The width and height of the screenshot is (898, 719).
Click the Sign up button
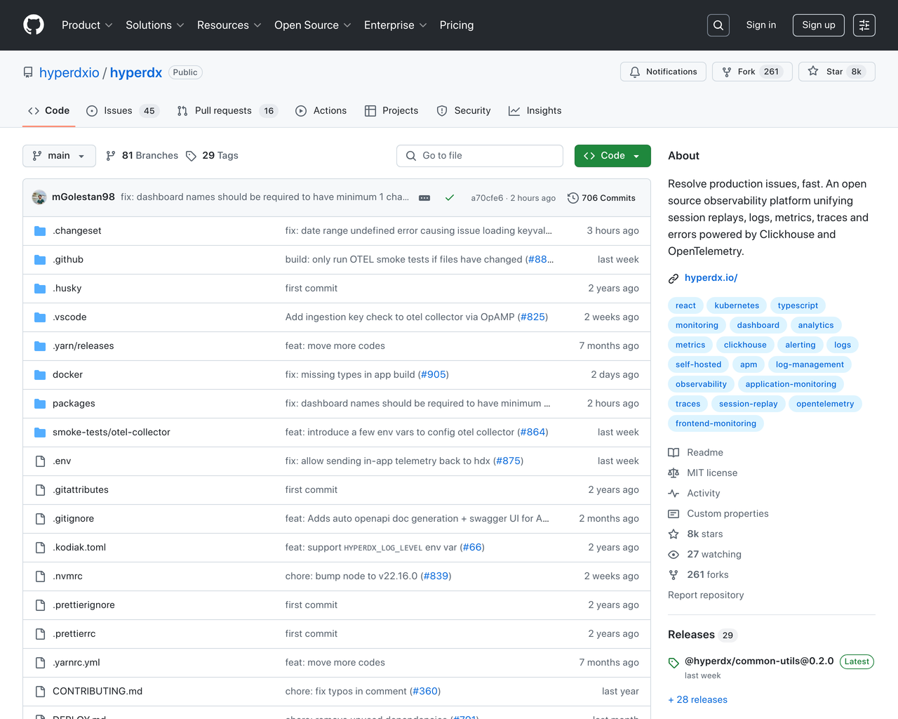[819, 25]
